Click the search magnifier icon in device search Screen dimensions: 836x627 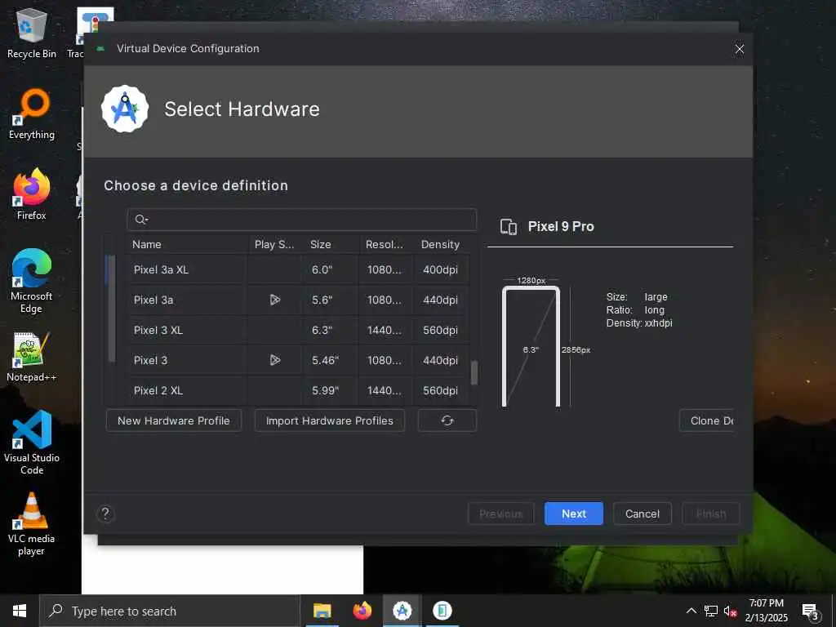pos(140,220)
